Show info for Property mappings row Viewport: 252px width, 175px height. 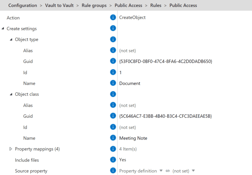(113, 149)
